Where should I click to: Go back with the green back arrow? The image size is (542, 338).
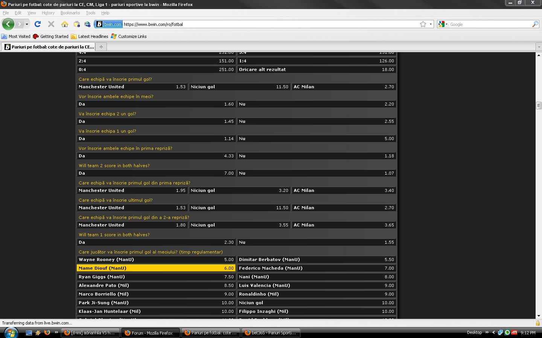pos(8,24)
